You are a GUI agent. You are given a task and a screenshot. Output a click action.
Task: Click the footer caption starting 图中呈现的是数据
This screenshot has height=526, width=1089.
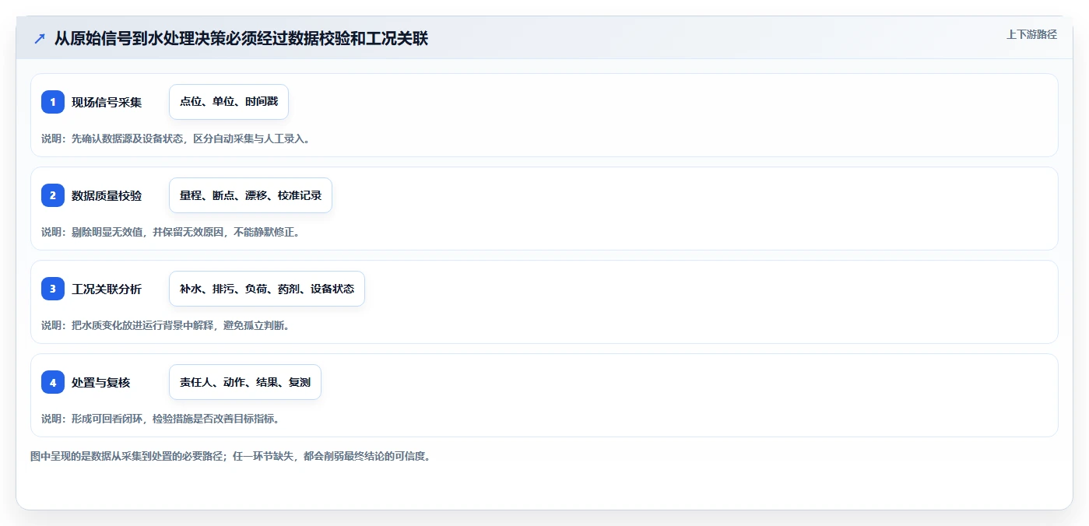click(x=230, y=456)
